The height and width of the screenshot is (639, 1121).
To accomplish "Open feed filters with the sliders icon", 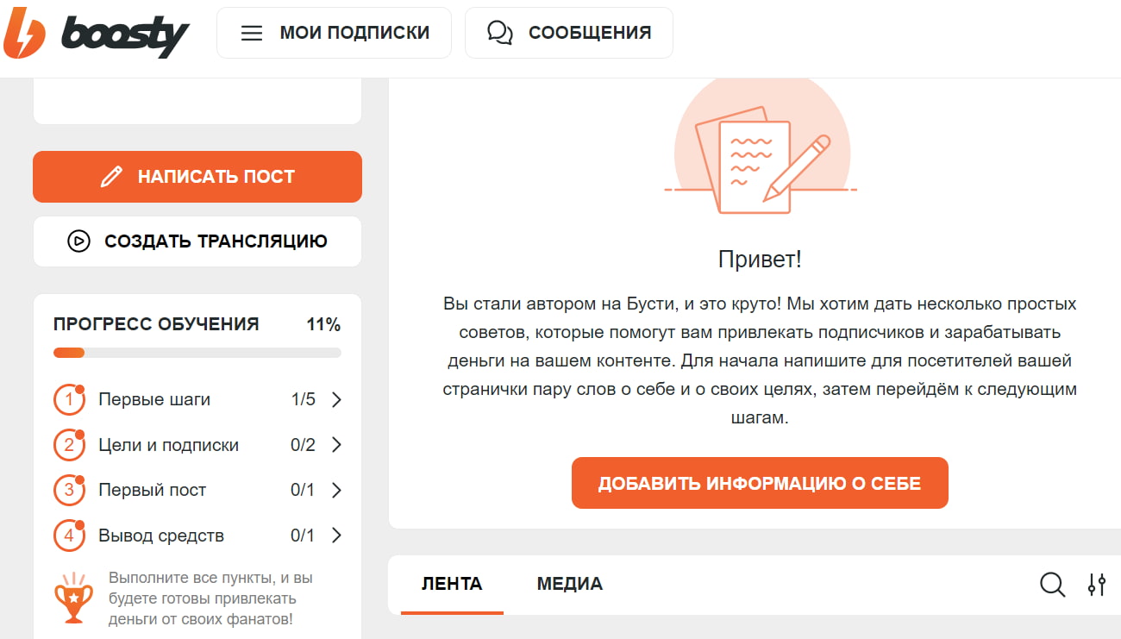I will pos(1097,584).
